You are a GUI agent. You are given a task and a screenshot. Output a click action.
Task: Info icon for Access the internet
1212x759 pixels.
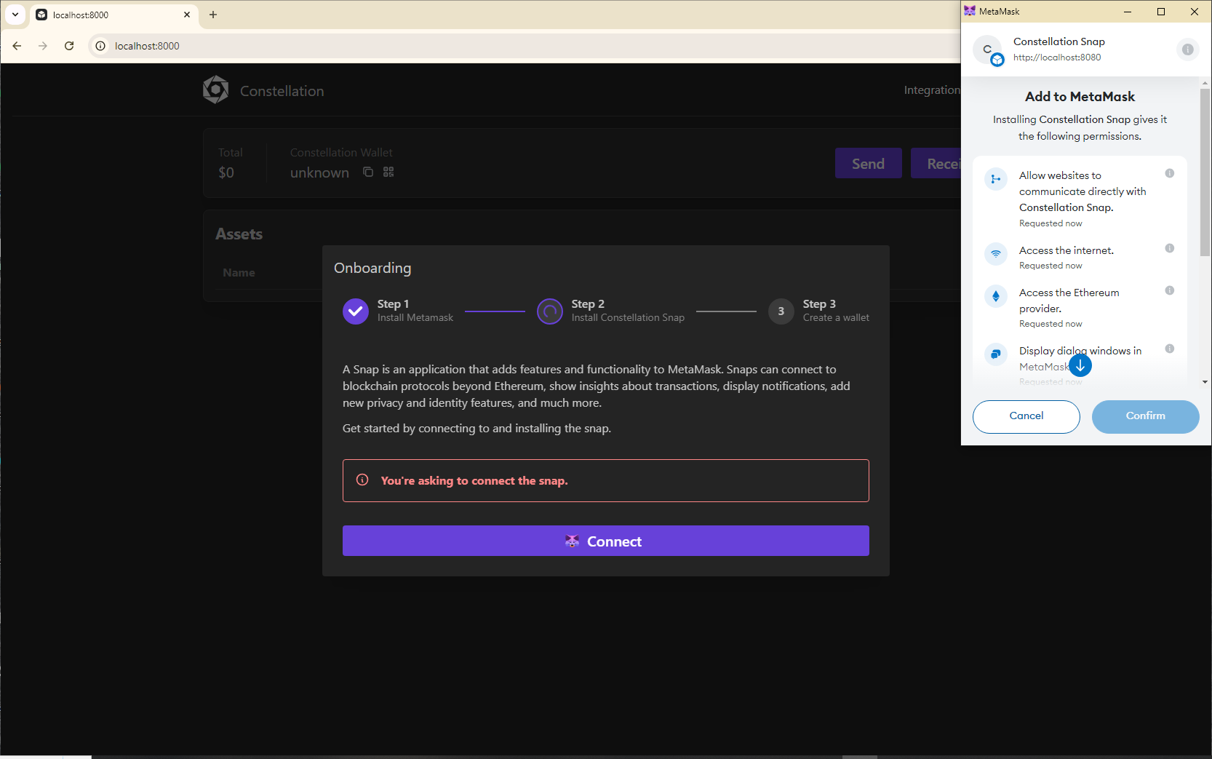tap(1170, 248)
